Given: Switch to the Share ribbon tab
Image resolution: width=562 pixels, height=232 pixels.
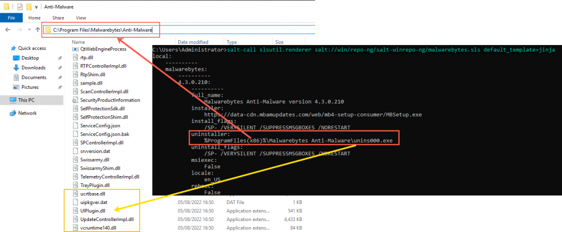Looking at the screenshot, I should click(x=58, y=18).
